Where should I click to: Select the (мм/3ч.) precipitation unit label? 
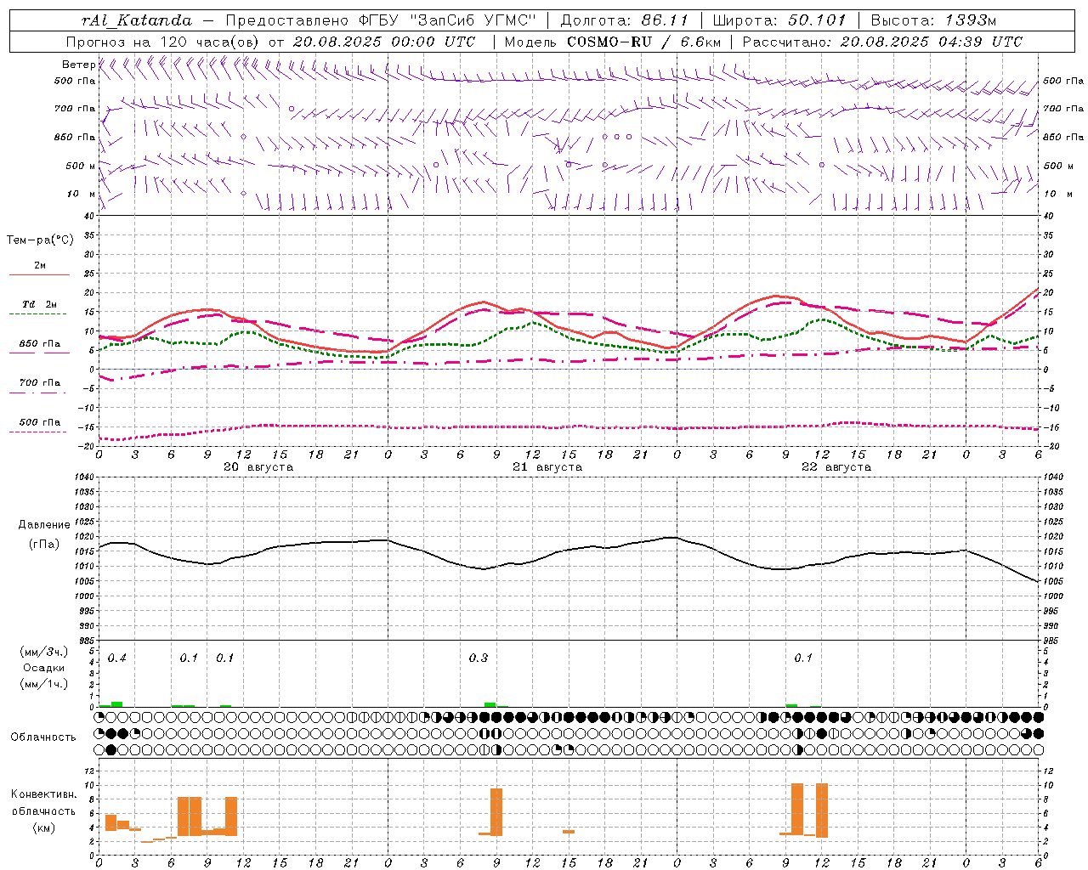[43, 652]
